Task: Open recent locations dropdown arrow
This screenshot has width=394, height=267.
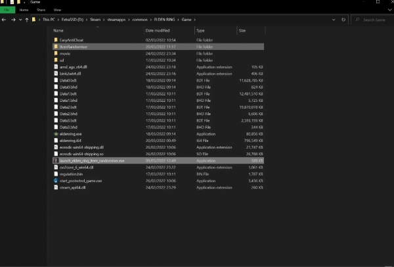Action: pyautogui.click(x=20, y=20)
